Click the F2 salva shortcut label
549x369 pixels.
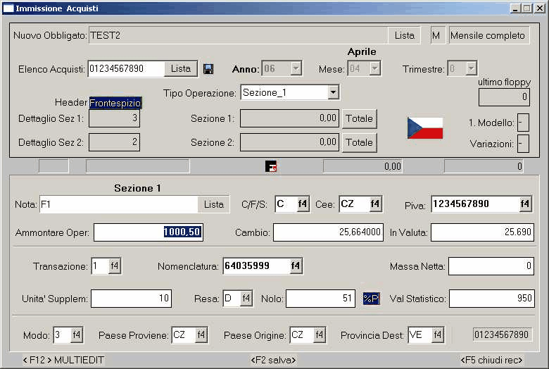tap(274, 360)
